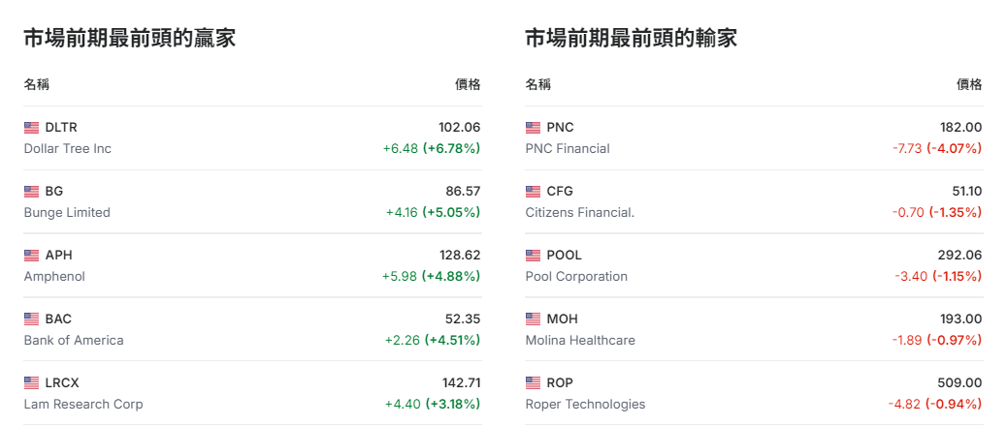Click the US flag icon beside DLTR
Image resolution: width=1007 pixels, height=425 pixels.
[32, 128]
